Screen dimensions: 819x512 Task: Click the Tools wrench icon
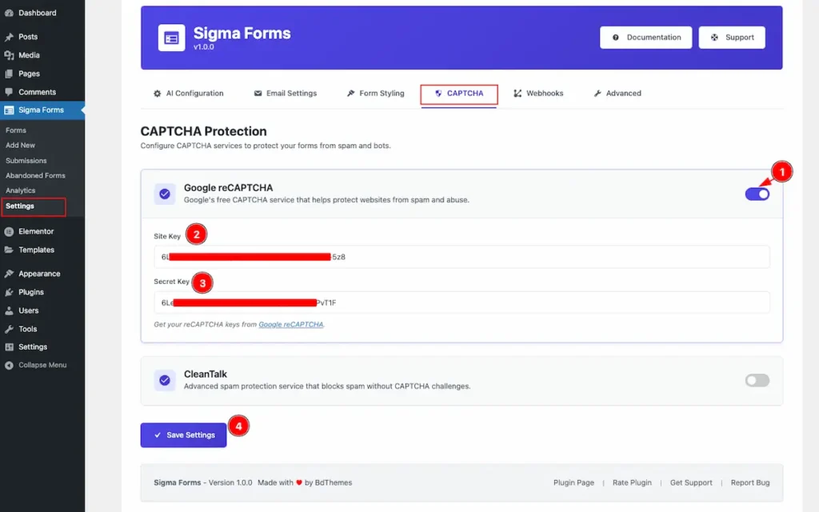tap(9, 329)
